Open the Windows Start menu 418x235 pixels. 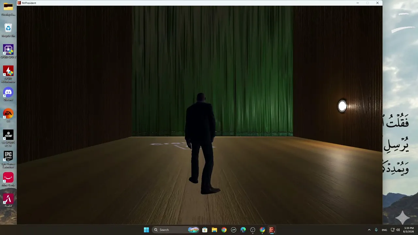pos(146,230)
